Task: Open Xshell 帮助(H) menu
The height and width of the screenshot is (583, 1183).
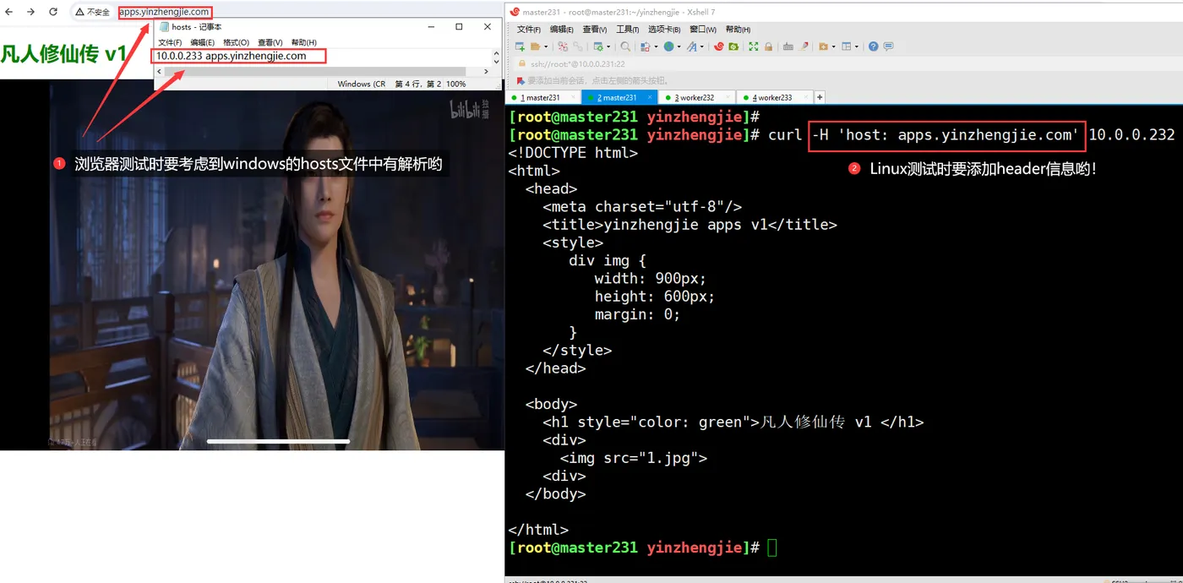Action: 739,30
